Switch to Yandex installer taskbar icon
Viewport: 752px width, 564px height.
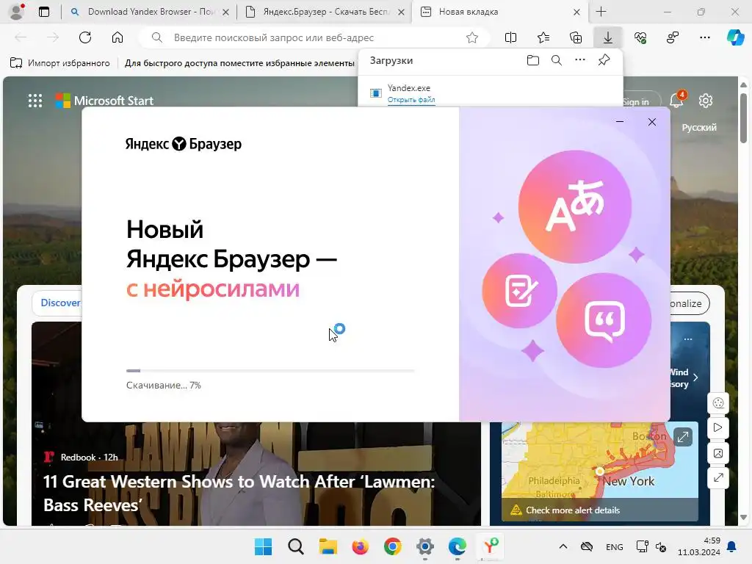click(490, 546)
